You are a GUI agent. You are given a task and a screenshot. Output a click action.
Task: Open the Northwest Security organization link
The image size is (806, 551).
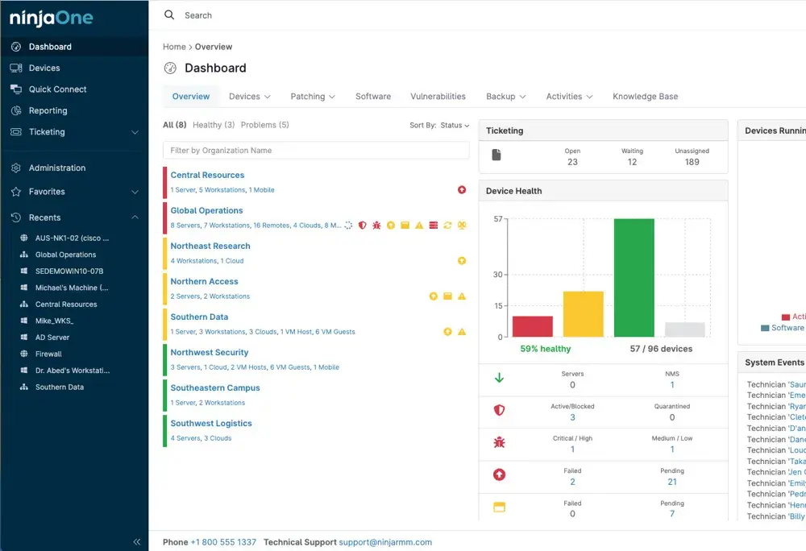[x=210, y=352]
